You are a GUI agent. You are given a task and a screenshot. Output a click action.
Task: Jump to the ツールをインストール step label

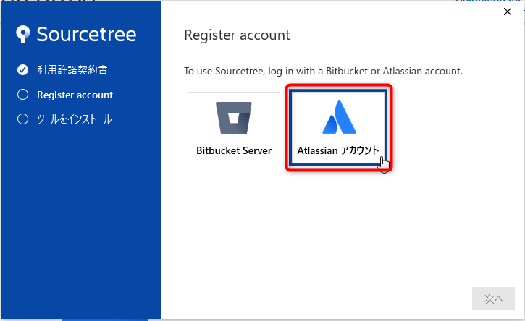click(75, 119)
